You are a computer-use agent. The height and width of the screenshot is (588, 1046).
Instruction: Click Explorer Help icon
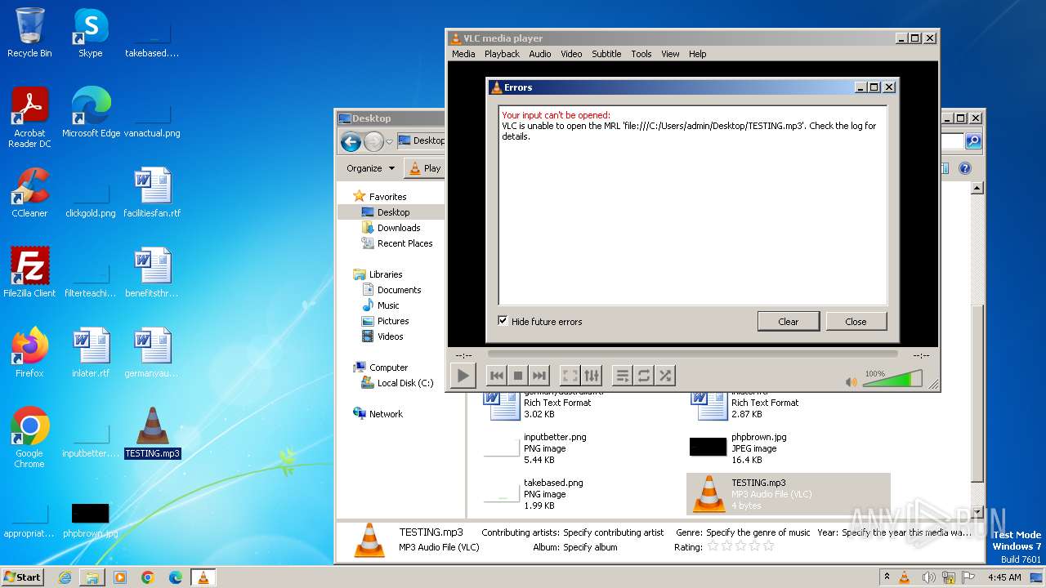964,168
